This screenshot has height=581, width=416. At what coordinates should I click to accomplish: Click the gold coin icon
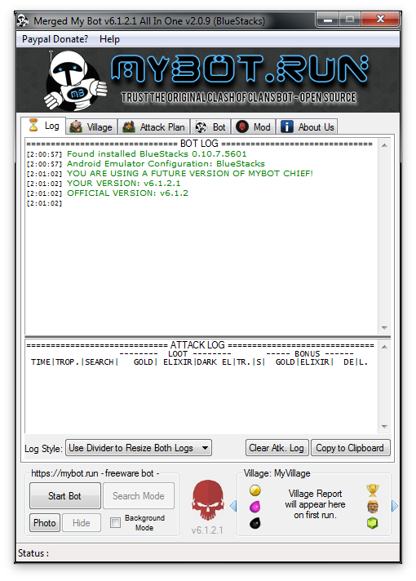coord(254,490)
